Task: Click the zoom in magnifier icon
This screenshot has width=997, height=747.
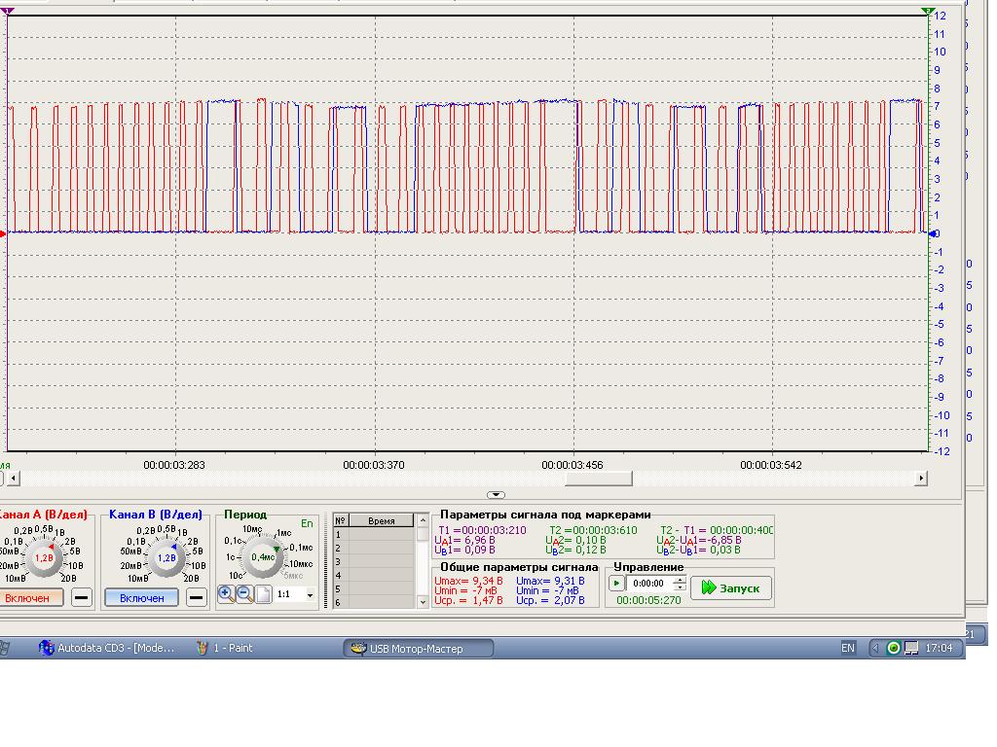Action: point(226,593)
